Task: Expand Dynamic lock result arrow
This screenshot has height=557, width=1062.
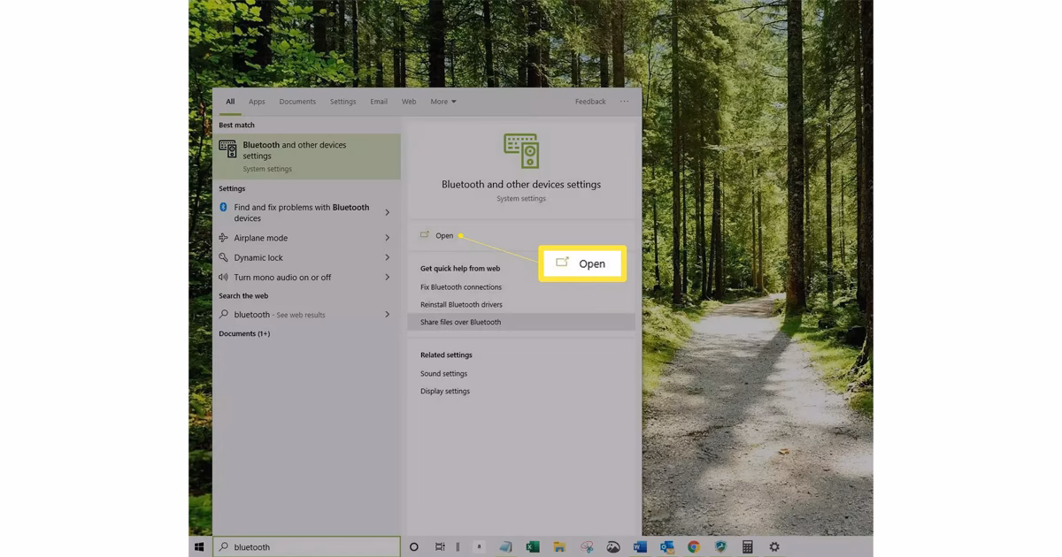Action: click(388, 257)
